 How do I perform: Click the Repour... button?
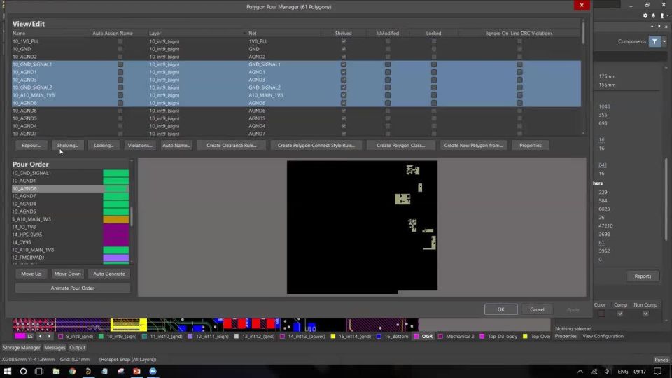coord(31,146)
